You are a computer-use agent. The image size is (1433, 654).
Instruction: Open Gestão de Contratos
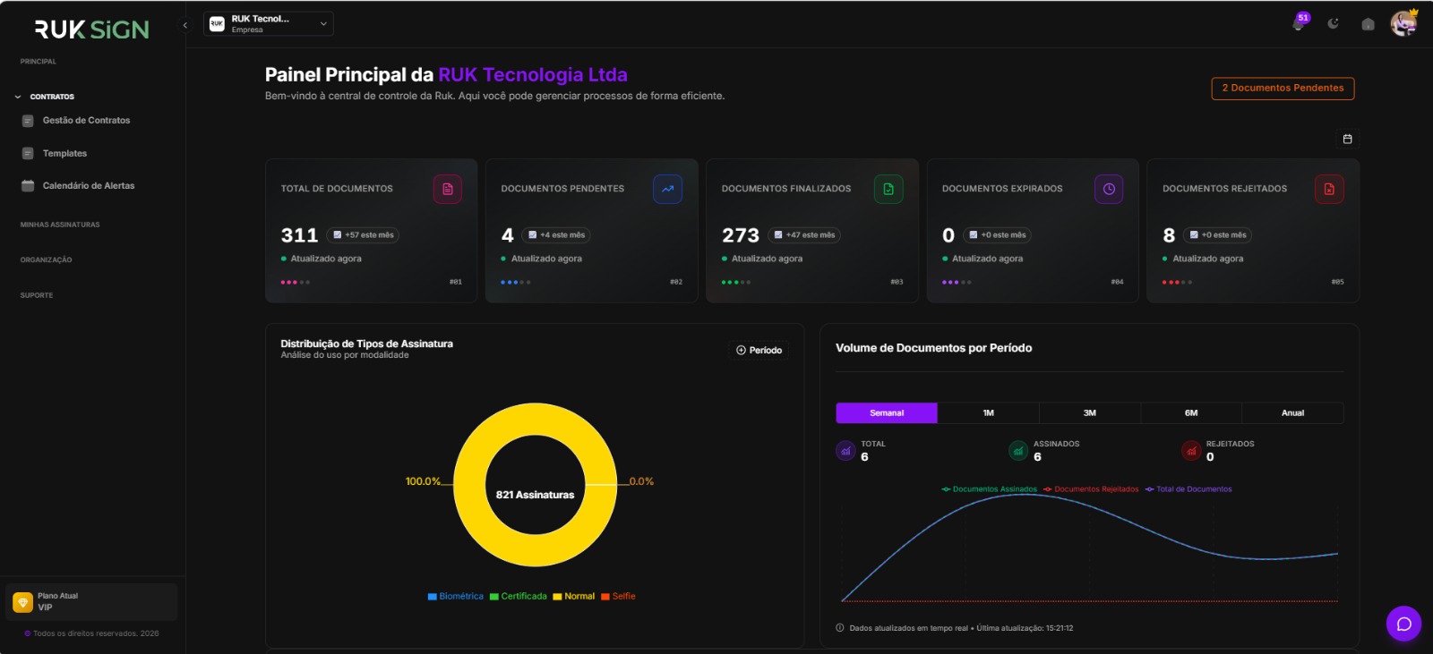[x=86, y=121]
